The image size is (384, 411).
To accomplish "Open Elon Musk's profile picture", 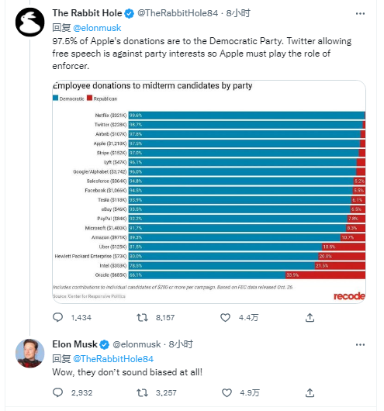I will click(30, 353).
